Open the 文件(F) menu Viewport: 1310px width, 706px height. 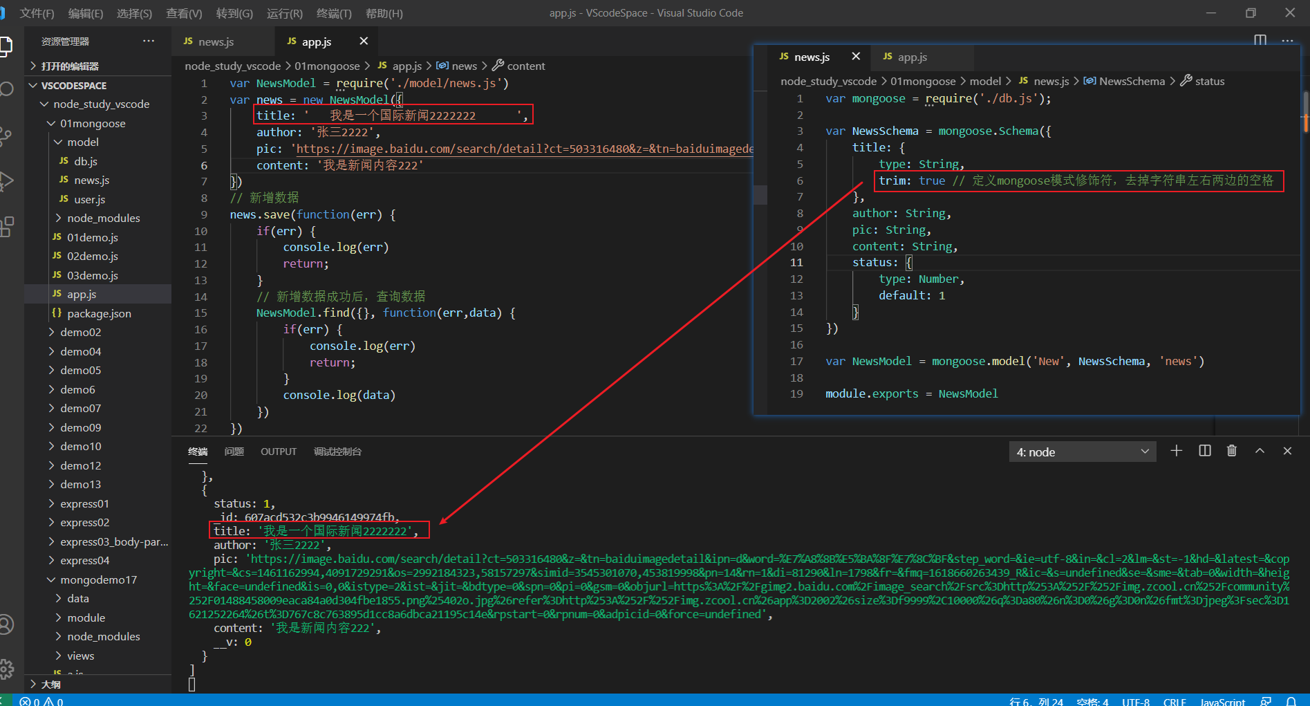coord(37,13)
